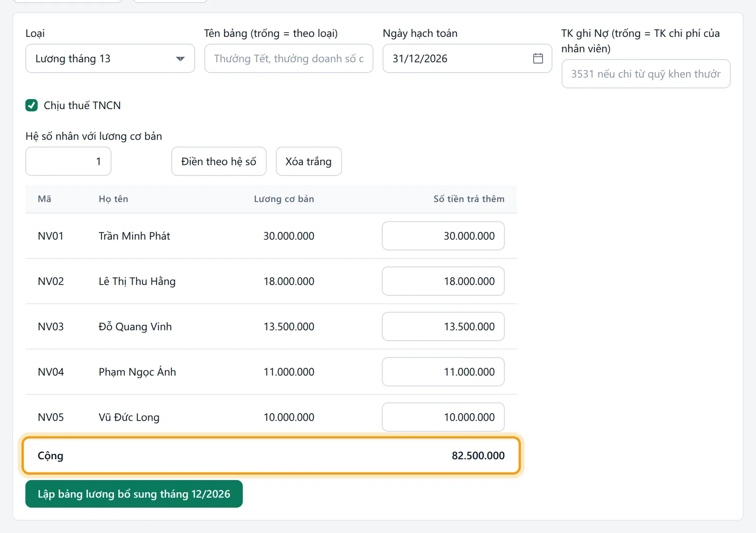The width and height of the screenshot is (756, 533).
Task: Click the name Trần Minh Phát
Action: tap(134, 236)
